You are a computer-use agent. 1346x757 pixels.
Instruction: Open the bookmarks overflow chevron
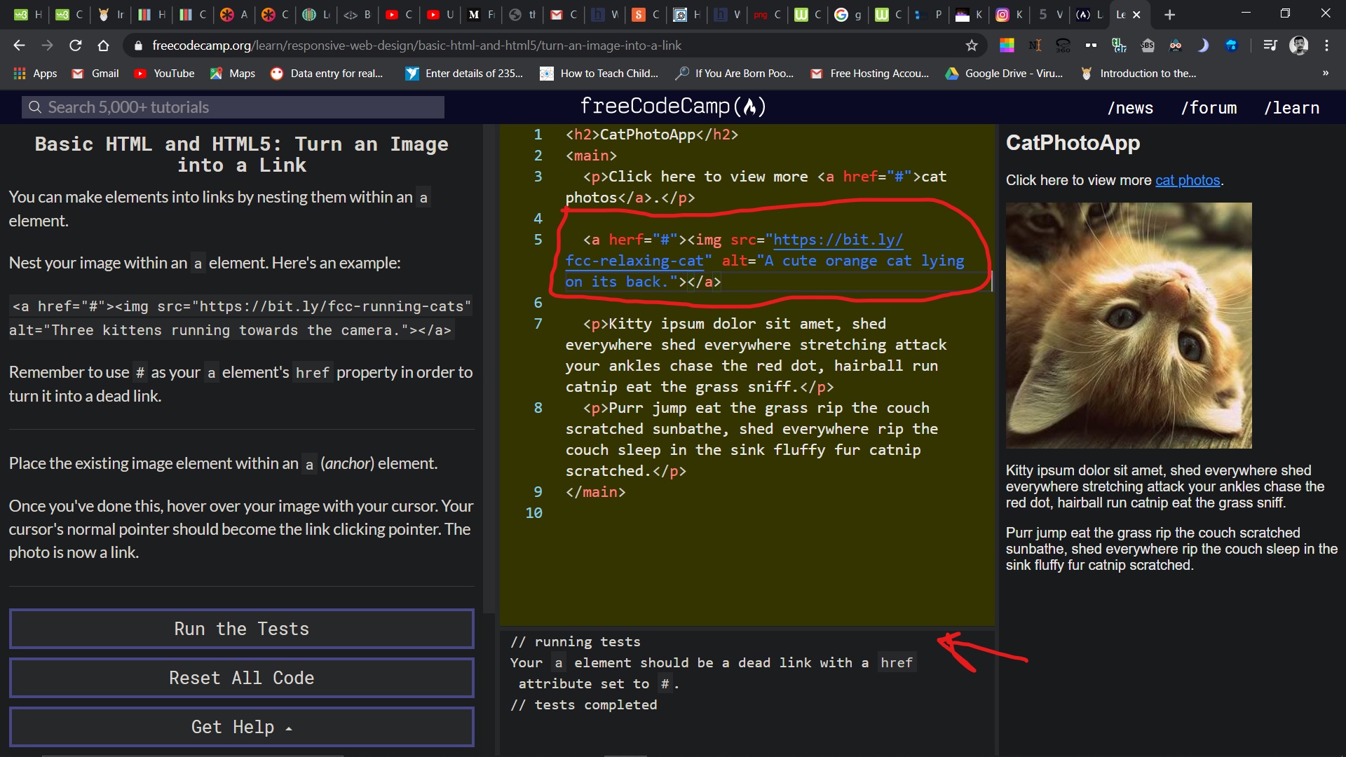[x=1325, y=73]
